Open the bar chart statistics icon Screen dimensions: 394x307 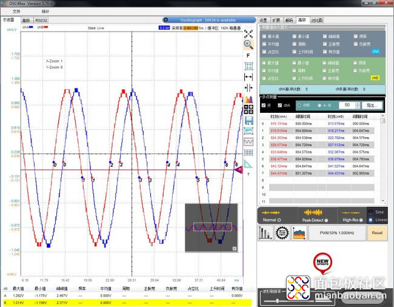coord(265,233)
